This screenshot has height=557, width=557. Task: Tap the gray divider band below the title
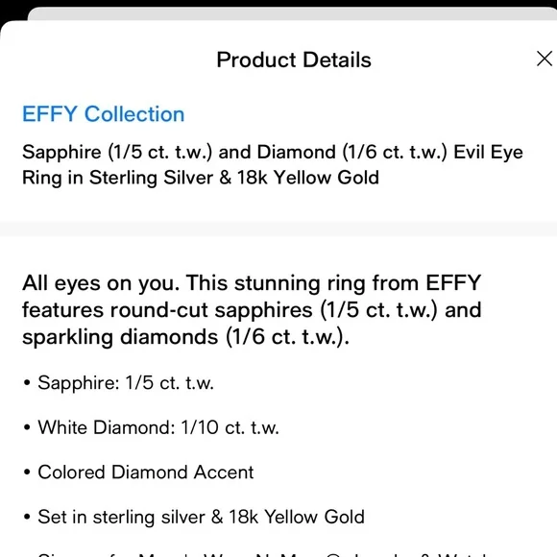(278, 228)
